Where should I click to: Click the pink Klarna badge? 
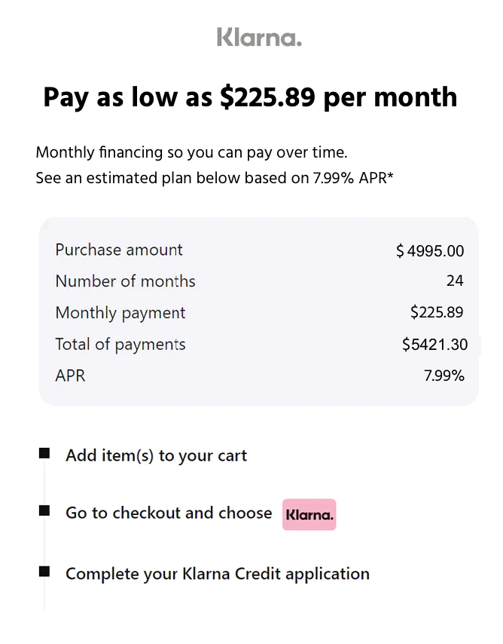click(309, 515)
